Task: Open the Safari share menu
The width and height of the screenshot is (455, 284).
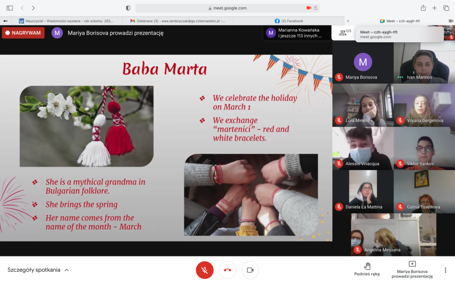Action: tap(423, 8)
